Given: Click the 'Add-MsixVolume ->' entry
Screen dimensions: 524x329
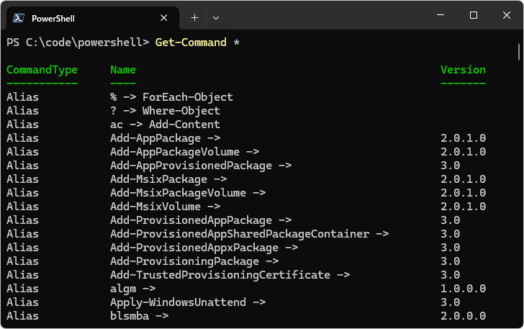Looking at the screenshot, I should [165, 207].
